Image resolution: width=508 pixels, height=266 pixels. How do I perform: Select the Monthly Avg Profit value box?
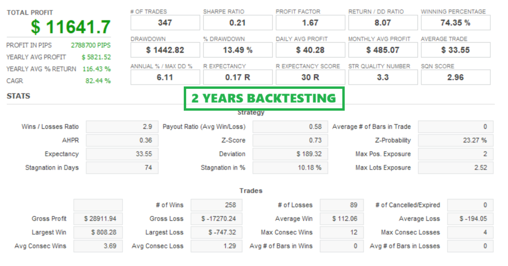point(383,50)
